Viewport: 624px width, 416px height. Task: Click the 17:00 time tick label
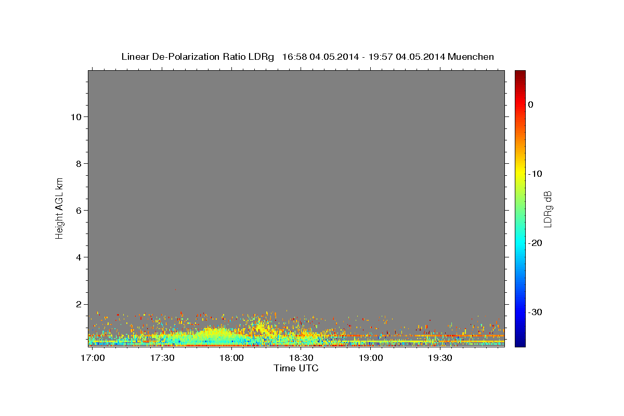[93, 358]
